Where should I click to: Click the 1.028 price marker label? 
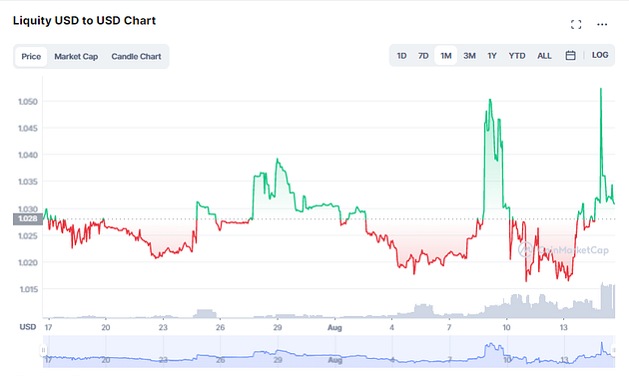click(x=28, y=218)
